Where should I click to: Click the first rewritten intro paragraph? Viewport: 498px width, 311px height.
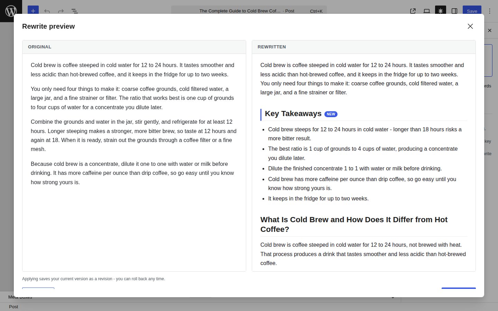pos(363,79)
